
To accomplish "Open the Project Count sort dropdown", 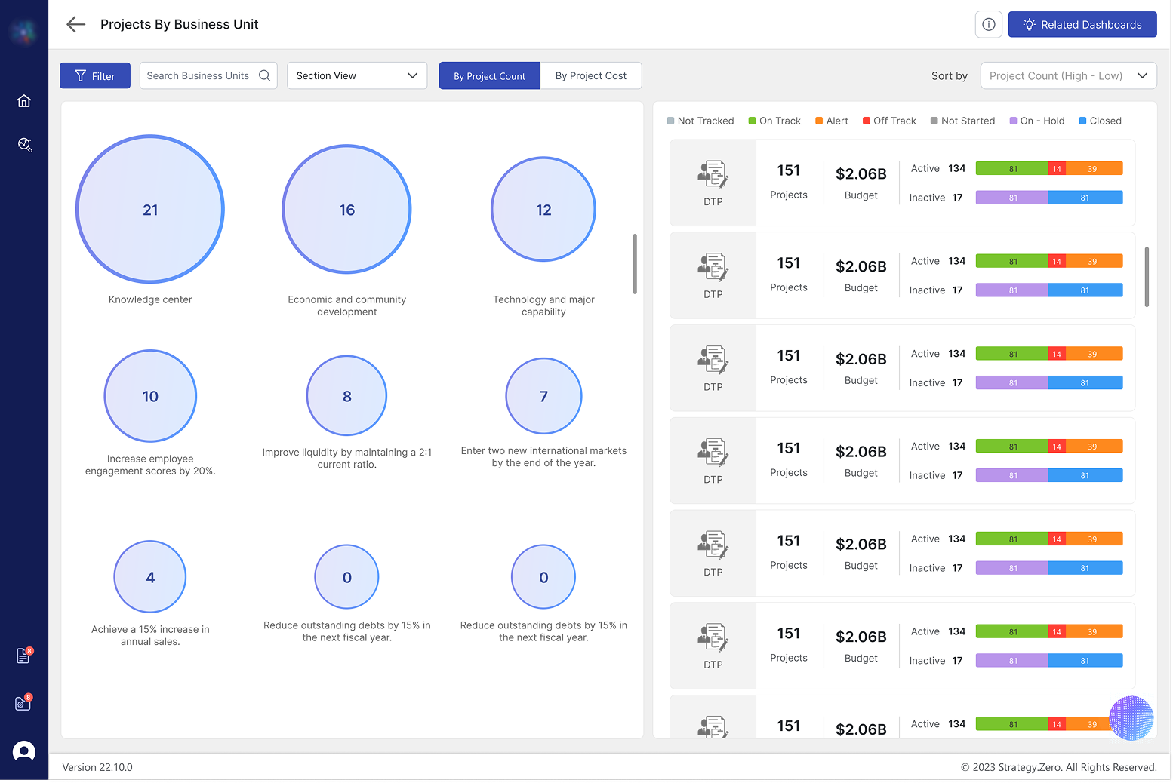I will pyautogui.click(x=1067, y=75).
